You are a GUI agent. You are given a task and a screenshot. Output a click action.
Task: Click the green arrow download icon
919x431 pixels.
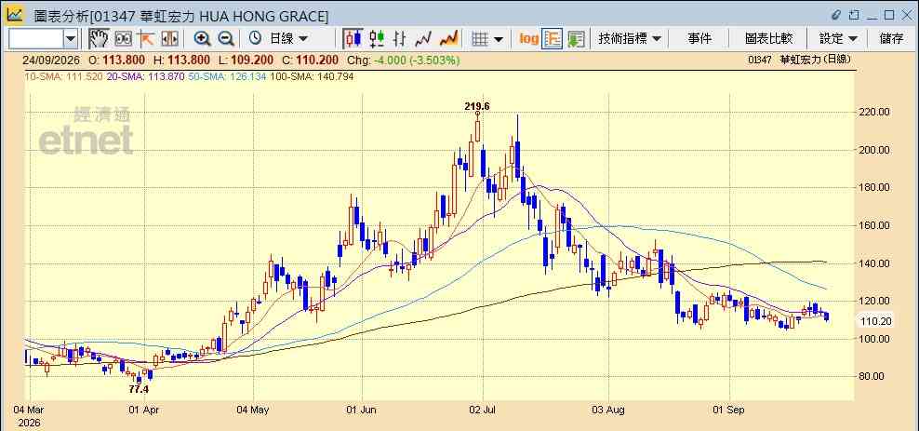click(576, 39)
